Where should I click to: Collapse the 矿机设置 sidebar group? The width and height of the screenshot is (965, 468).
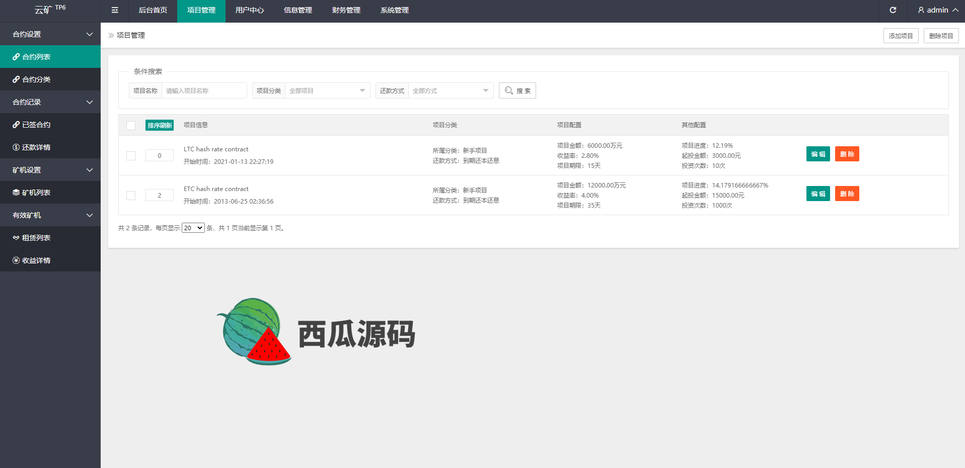pyautogui.click(x=50, y=170)
